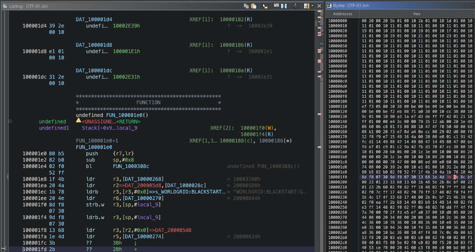Click Stack variable local_9 declaration
This screenshot has width=475, height=252.
[109, 128]
